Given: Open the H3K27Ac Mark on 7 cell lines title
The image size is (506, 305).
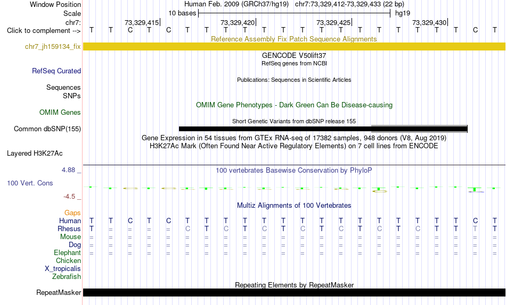Looking at the screenshot, I should (x=294, y=146).
